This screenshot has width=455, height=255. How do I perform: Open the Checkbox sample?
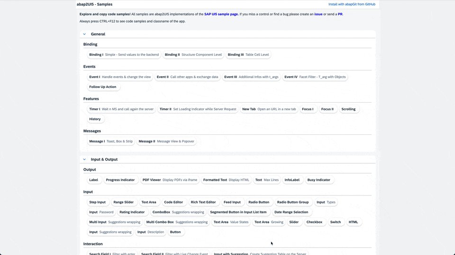[314, 222]
